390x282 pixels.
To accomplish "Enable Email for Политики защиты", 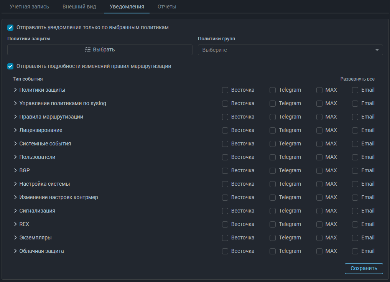I will 355,90.
